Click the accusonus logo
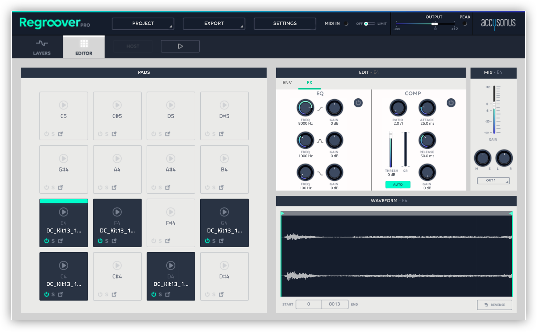Viewport: 537px width, 332px height. tap(498, 23)
